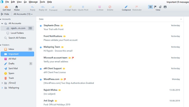
Task: Open the Date sort order dropdown arrow
Action: coord(181,19)
